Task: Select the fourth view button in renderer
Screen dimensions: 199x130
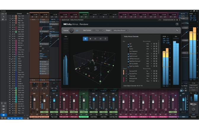Action: point(100,39)
